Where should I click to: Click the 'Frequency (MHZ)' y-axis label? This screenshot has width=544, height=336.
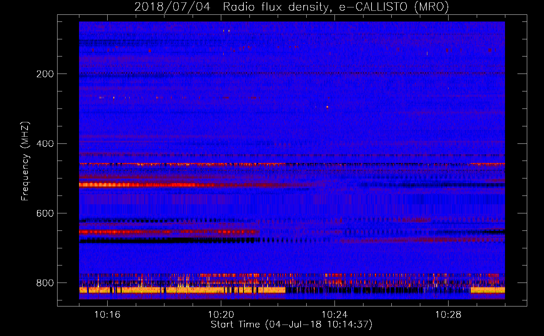[x=25, y=161]
